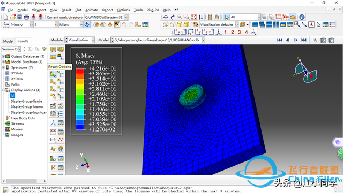This screenshot has width=343, height=193.
Task: Open the Query information icon
Action: point(302,17)
